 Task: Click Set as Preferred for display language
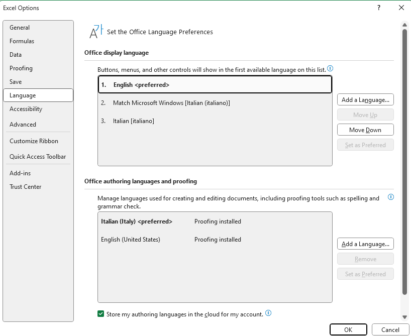click(365, 145)
